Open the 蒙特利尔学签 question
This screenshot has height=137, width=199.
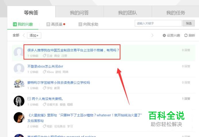tap(59, 83)
